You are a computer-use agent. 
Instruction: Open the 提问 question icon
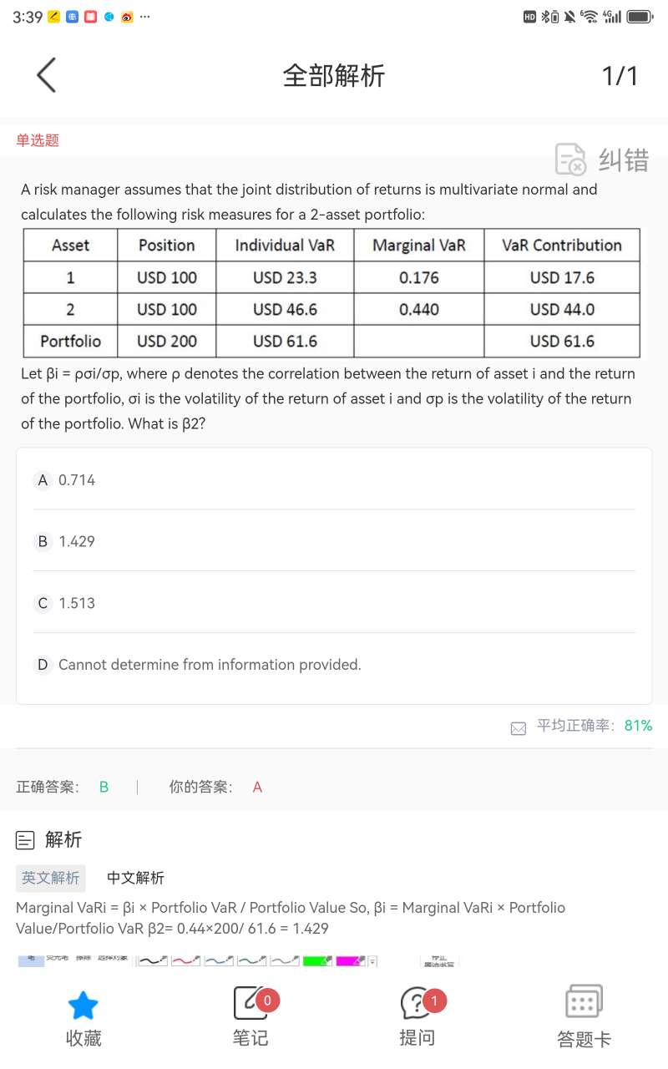(416, 1005)
